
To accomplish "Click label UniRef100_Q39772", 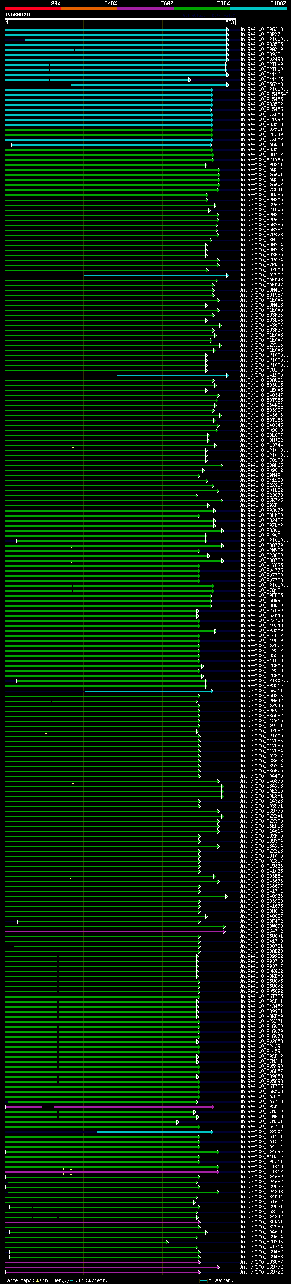I will coord(261,1267).
